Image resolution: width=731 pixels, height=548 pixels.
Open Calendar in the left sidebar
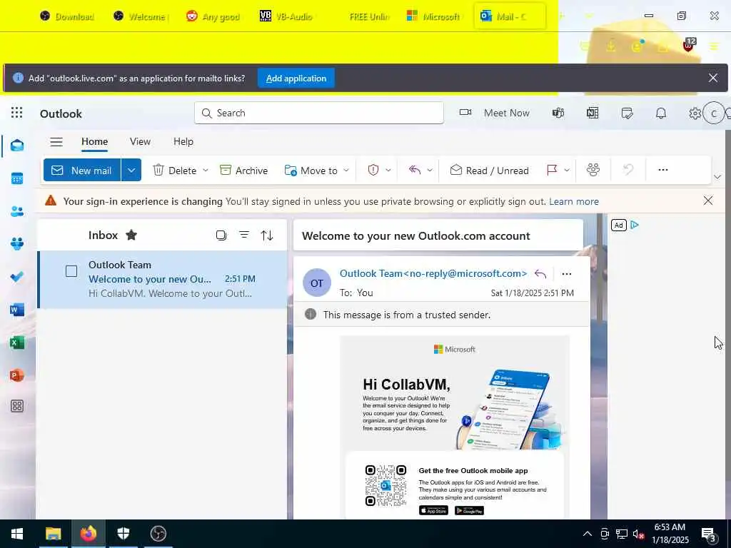coord(17,178)
